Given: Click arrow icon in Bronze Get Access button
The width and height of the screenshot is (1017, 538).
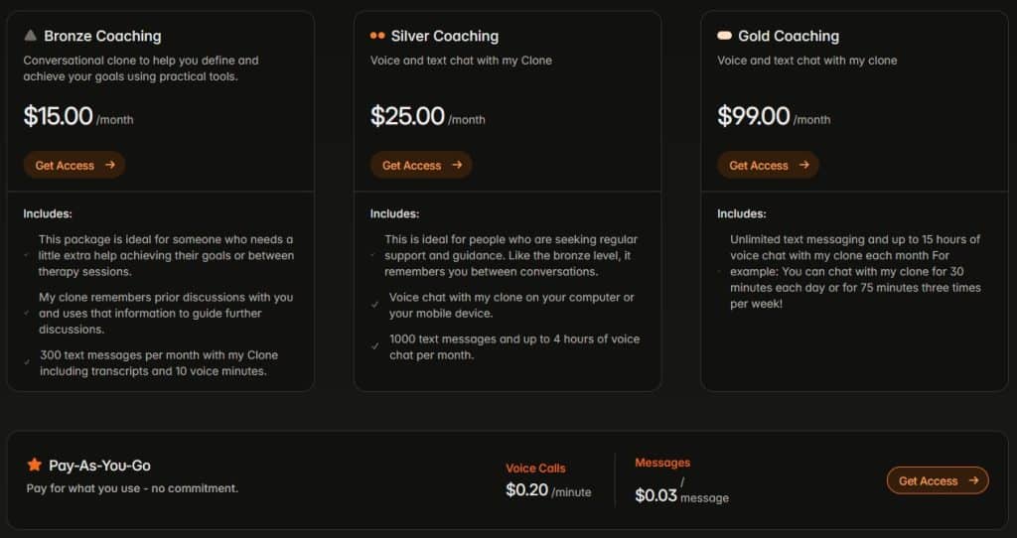Looking at the screenshot, I should point(110,165).
